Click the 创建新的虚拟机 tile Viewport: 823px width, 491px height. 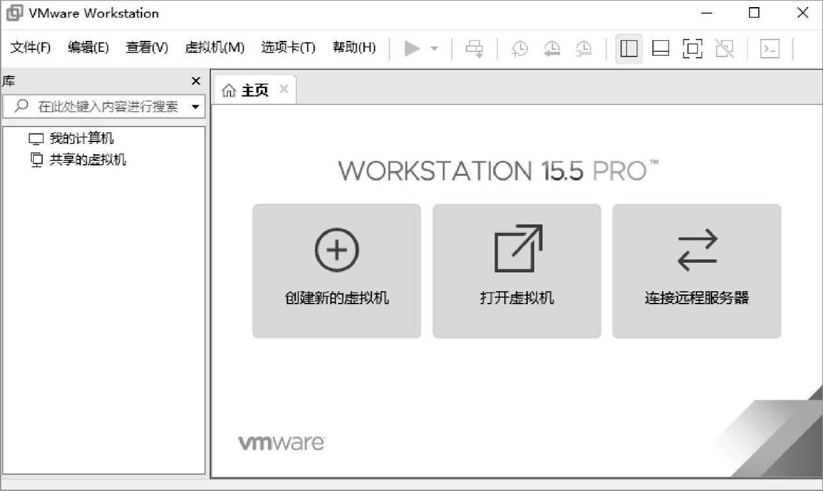tap(337, 271)
